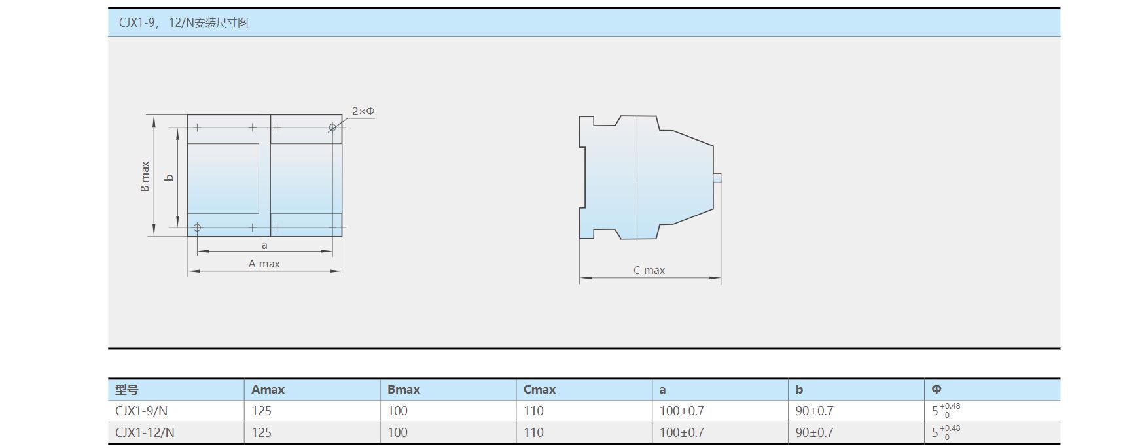Viewport: 1142px width, 448px height.
Task: Click Bmax value 100 in CJX1-9/N row
Action: pos(397,411)
